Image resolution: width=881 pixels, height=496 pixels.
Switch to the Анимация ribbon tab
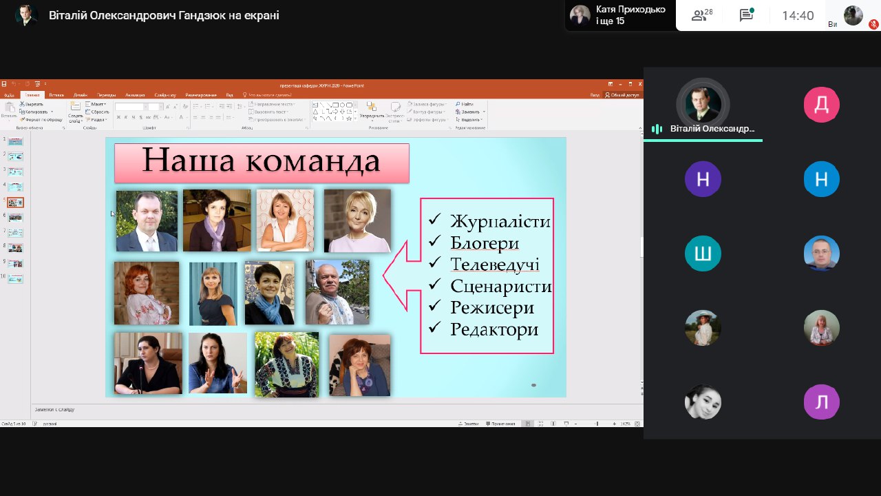click(x=135, y=95)
